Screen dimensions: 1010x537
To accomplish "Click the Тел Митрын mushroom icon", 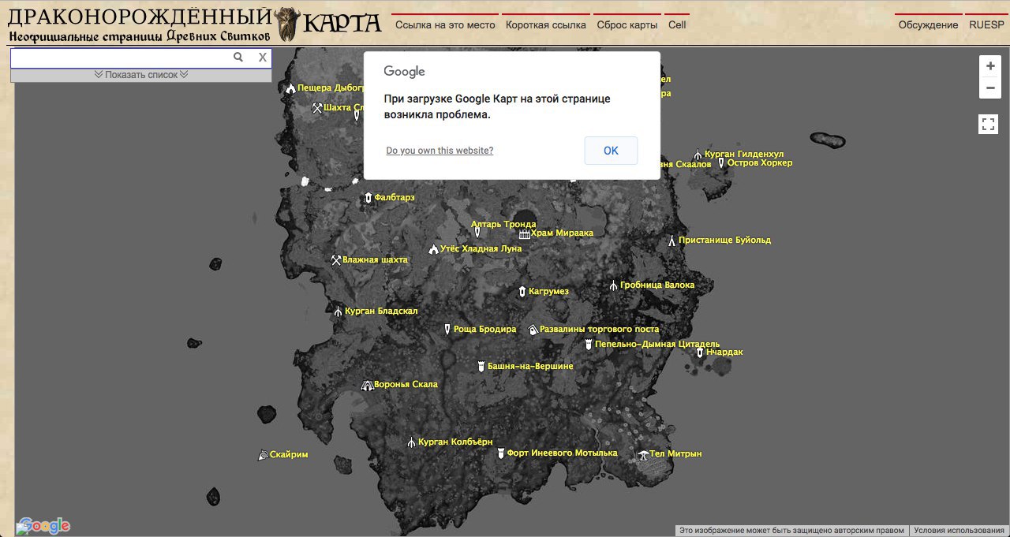I will tap(644, 454).
